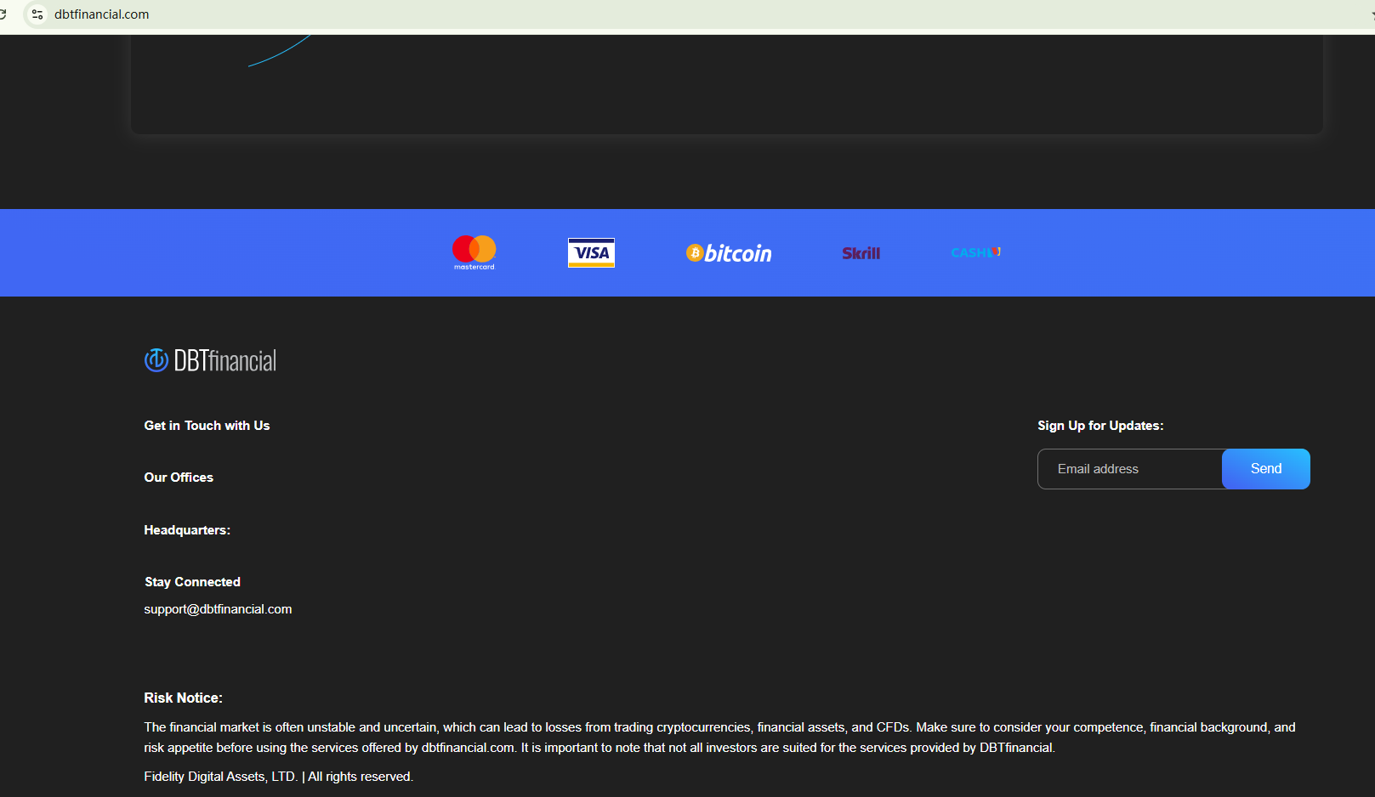Image resolution: width=1375 pixels, height=797 pixels.
Task: Click the CASHU payment logo
Action: [x=975, y=252]
